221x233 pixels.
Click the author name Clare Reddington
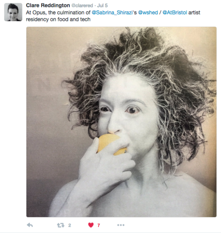point(48,5)
